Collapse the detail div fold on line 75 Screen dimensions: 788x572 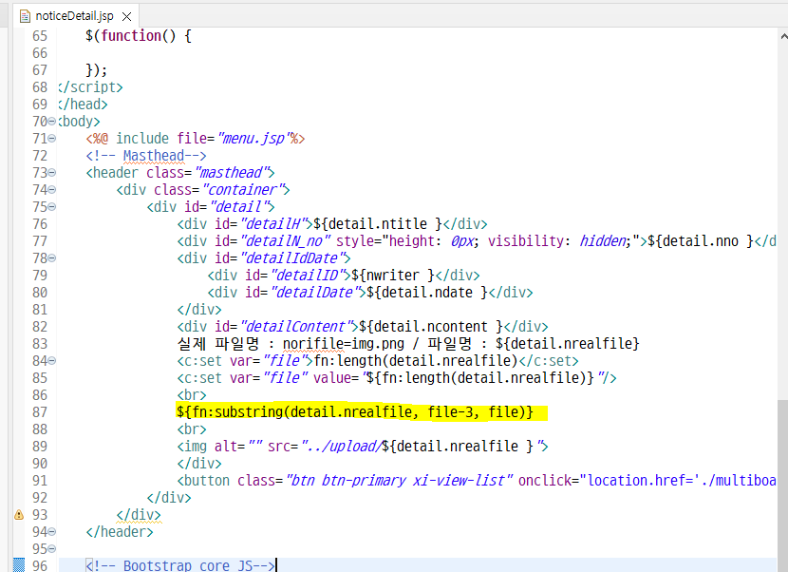tap(52, 207)
